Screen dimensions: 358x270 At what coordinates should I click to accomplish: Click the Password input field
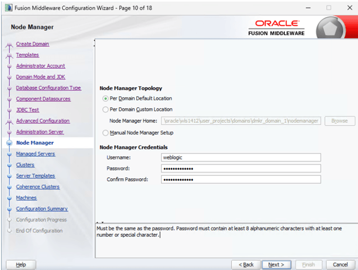[241, 169]
